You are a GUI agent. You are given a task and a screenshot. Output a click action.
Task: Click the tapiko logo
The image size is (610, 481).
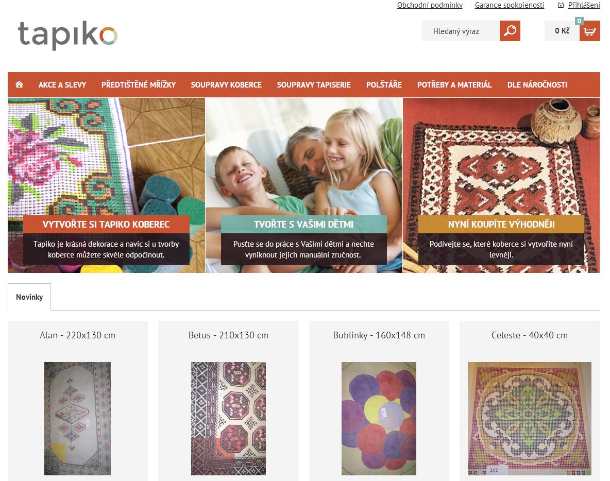click(67, 36)
